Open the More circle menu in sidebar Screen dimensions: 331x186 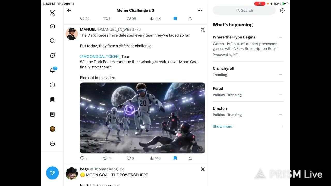[x=52, y=144]
